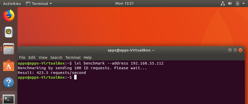Select the Terminal icon in dock

point(9,99)
